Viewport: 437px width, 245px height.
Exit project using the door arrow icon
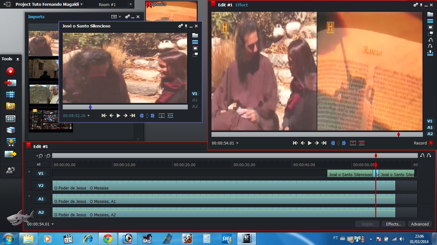pyautogui.click(x=7, y=4)
